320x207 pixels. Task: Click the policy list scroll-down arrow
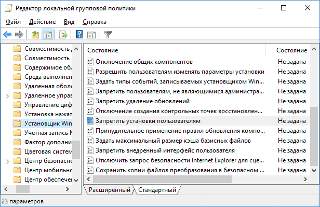click(314, 170)
